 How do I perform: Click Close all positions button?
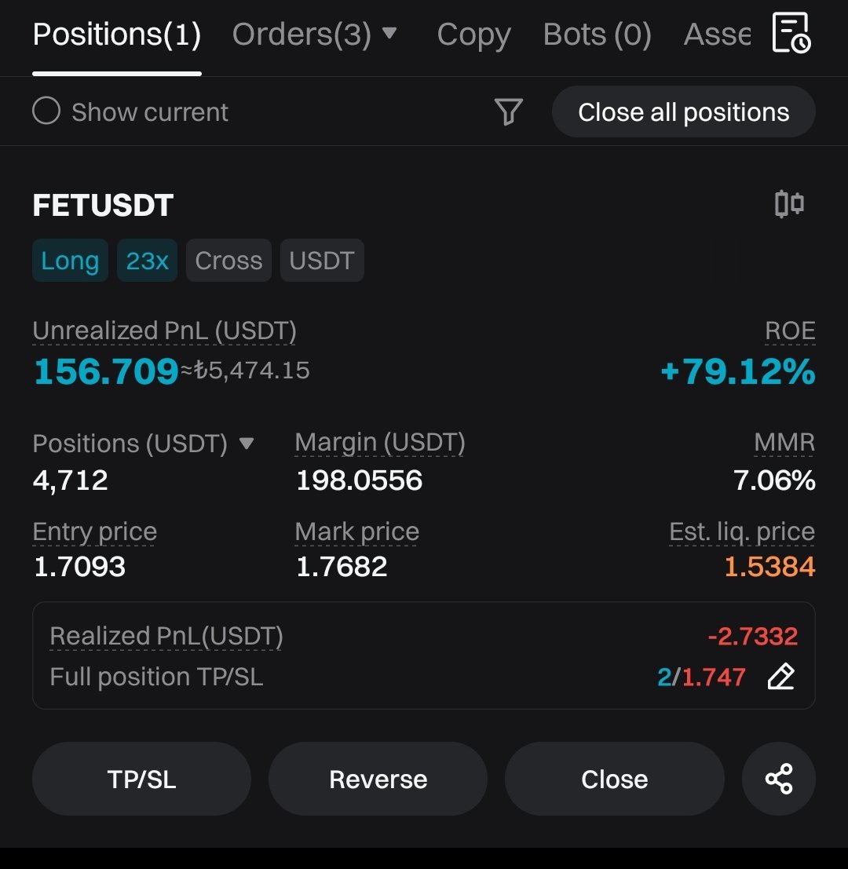(x=683, y=112)
